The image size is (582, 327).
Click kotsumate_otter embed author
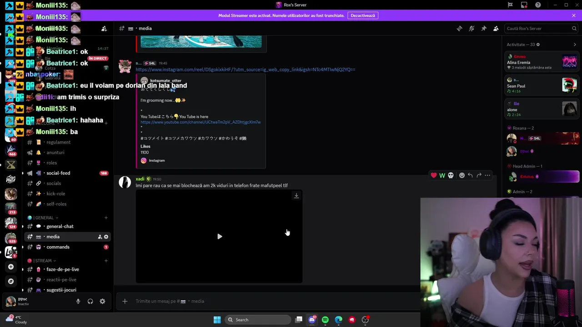166,81
